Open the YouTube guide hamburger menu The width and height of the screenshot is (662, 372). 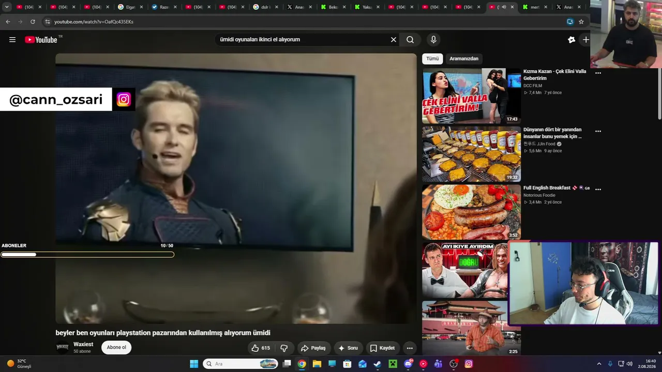12,40
